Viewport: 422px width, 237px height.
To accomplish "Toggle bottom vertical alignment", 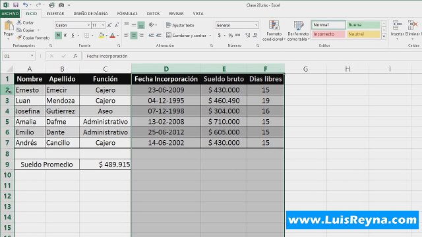I will [141, 25].
